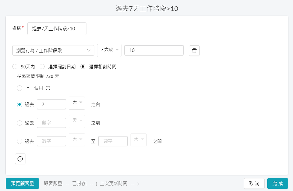Click the 數字 field in the 之前 row
This screenshot has height=191, width=293.
51,123
